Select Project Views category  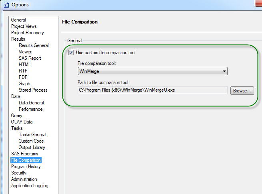point(24,26)
